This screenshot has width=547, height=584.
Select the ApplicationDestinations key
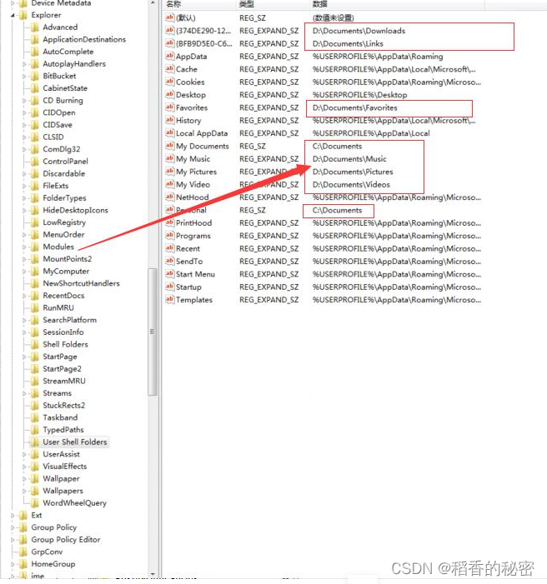[84, 39]
